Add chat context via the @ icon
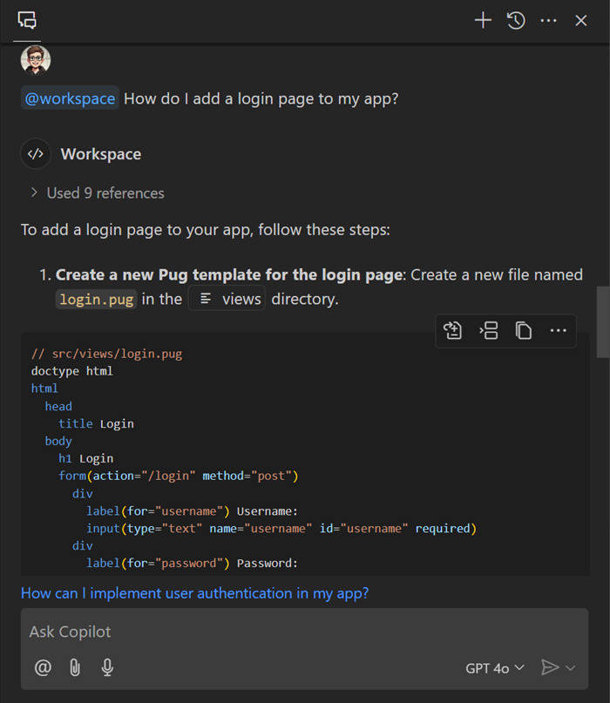This screenshot has width=610, height=703. [x=42, y=667]
